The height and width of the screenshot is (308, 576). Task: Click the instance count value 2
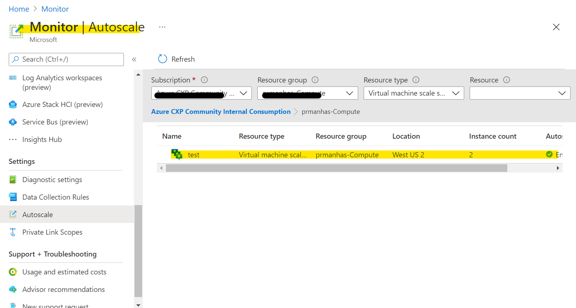[x=471, y=155]
